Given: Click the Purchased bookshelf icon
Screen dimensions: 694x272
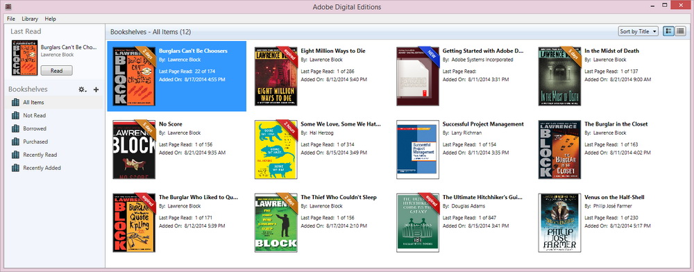Looking at the screenshot, I should (15, 142).
